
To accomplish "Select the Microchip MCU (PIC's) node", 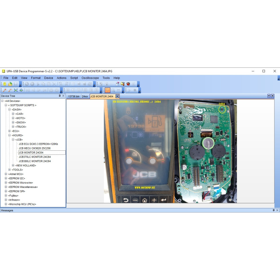I will tap(22, 204).
